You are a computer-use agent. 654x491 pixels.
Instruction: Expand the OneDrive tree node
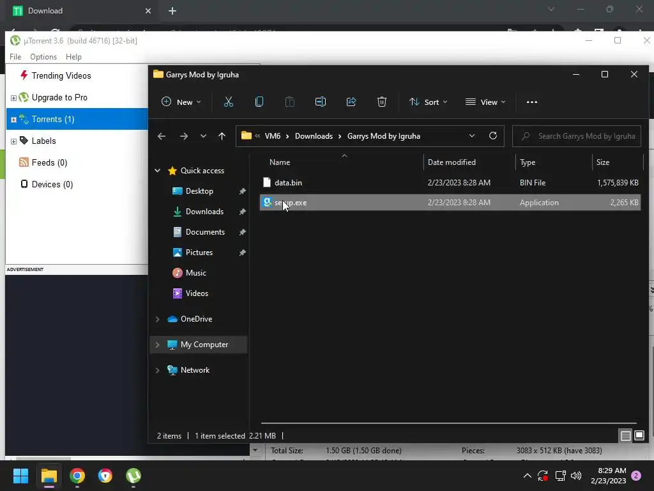157,319
